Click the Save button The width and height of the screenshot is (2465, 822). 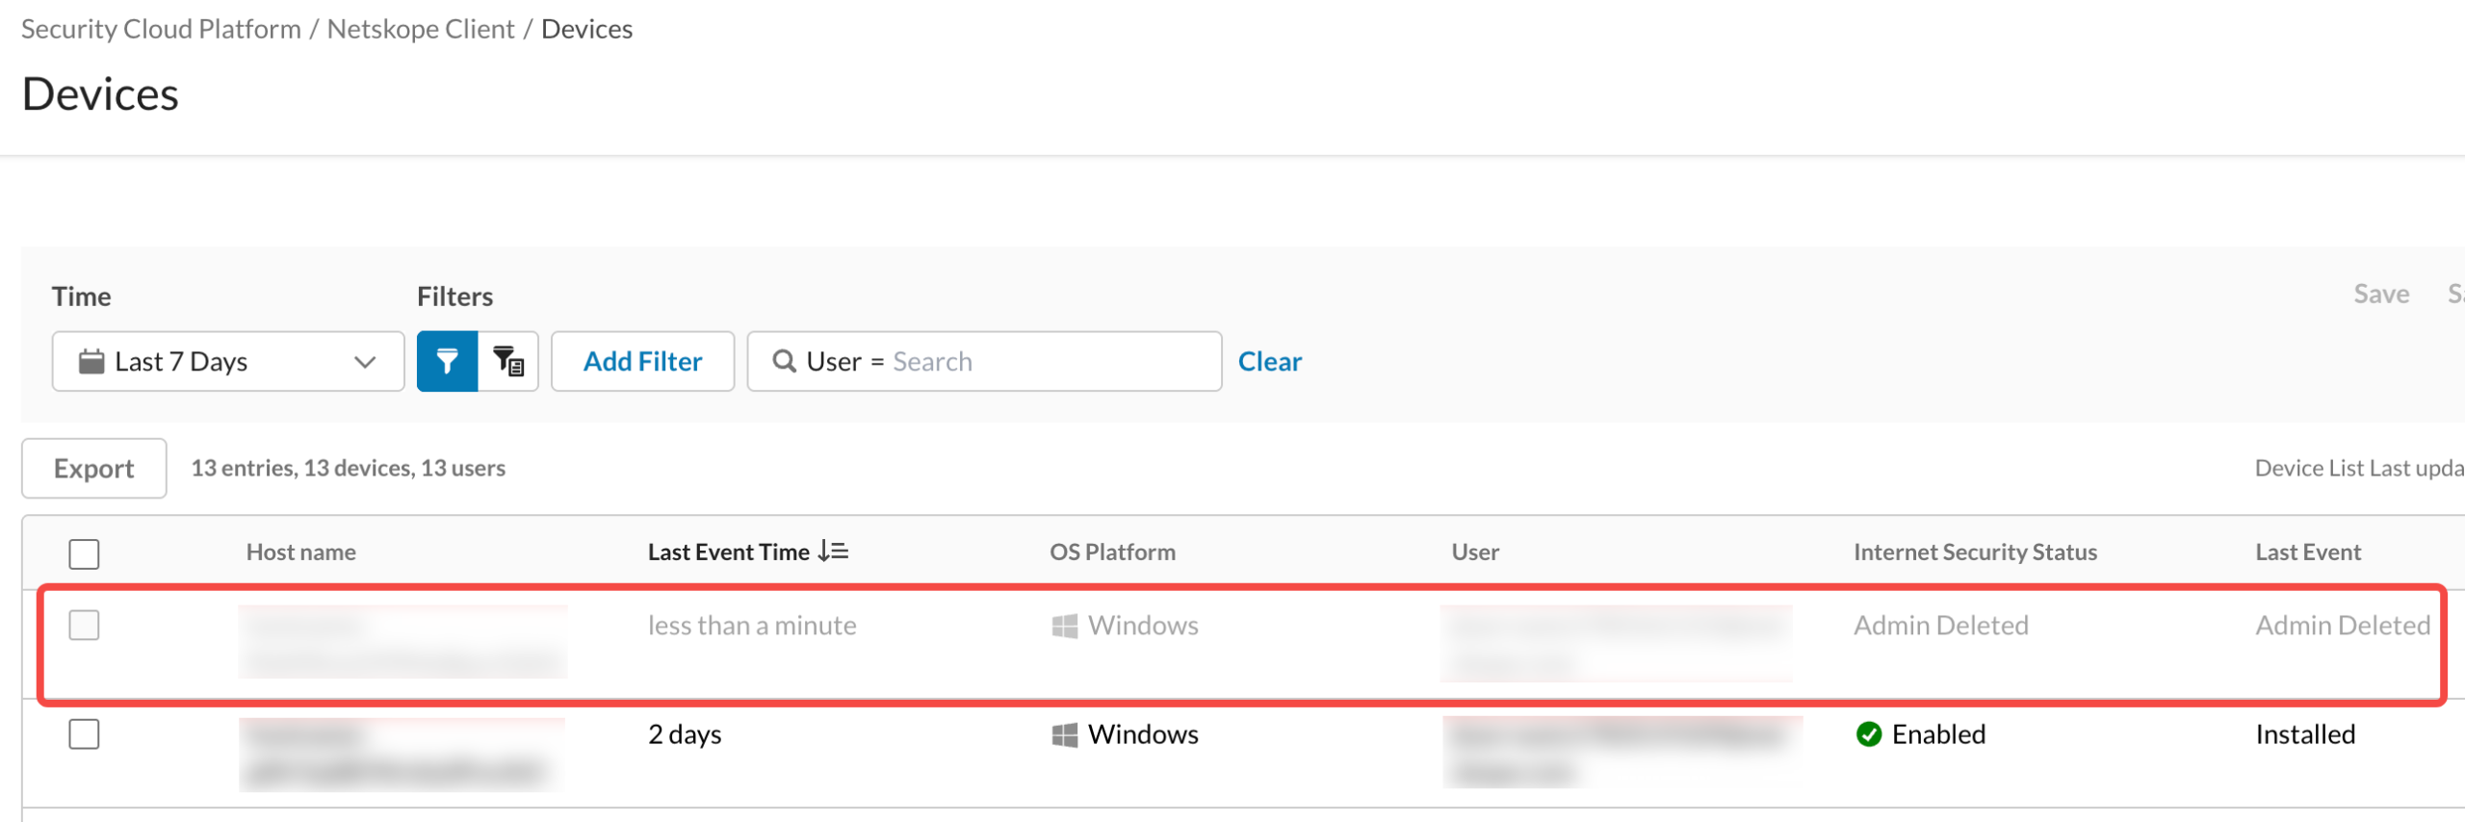tap(2381, 294)
